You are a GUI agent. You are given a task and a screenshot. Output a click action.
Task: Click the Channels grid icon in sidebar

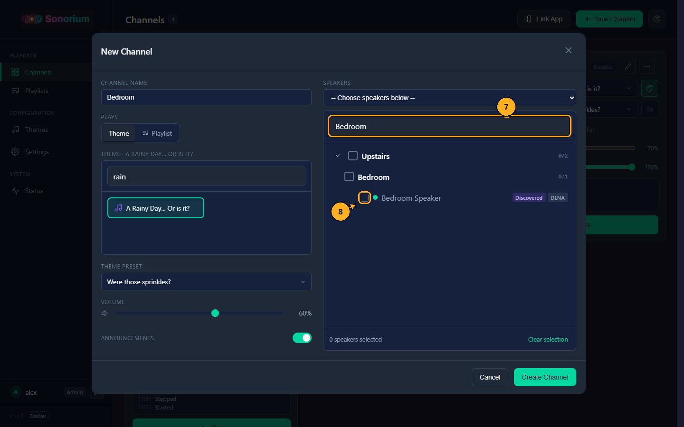pyautogui.click(x=15, y=72)
